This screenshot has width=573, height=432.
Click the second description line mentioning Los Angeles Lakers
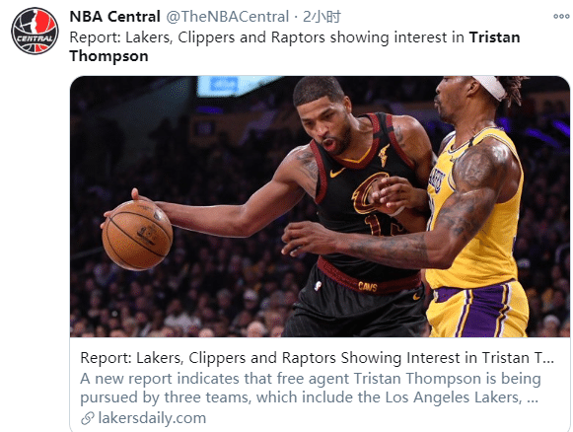click(309, 397)
